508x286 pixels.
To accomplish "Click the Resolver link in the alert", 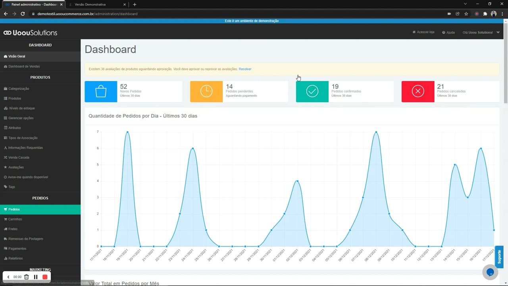I will [x=245, y=69].
